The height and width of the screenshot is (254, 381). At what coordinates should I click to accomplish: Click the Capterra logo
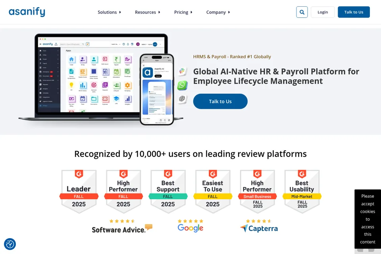pos(259,229)
